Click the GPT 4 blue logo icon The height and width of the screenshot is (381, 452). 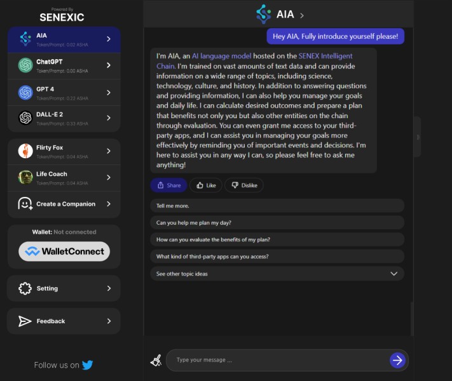pos(25,93)
